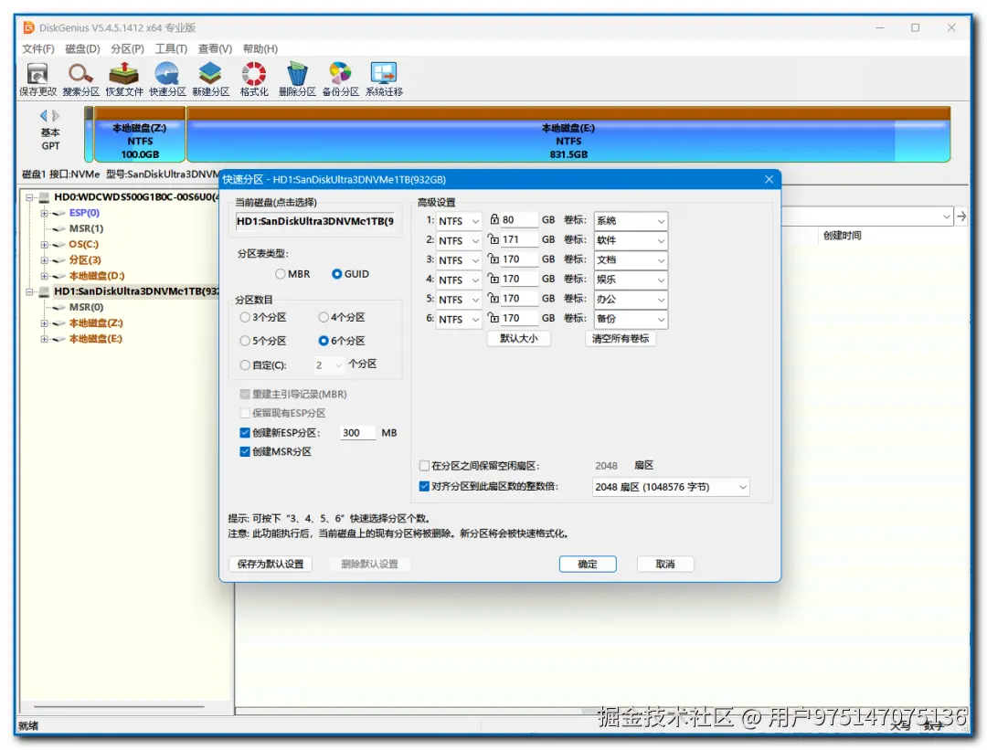Click the ESP size field showing 300
The width and height of the screenshot is (987, 750).
point(357,433)
